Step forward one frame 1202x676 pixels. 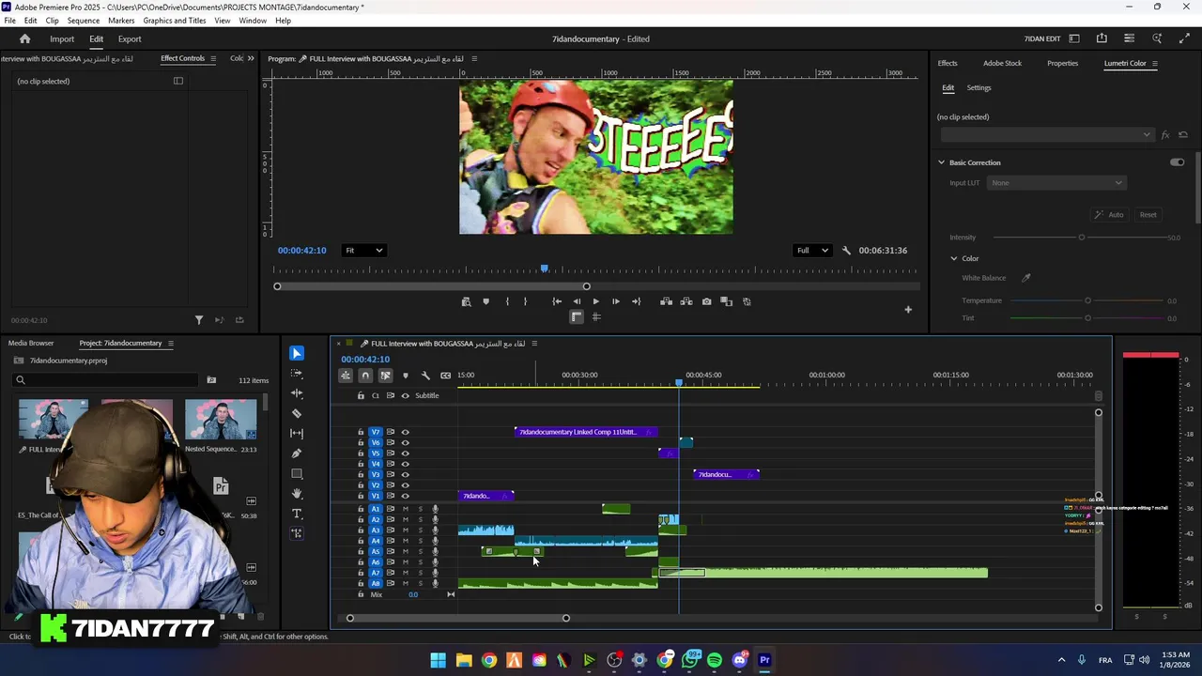(x=615, y=301)
